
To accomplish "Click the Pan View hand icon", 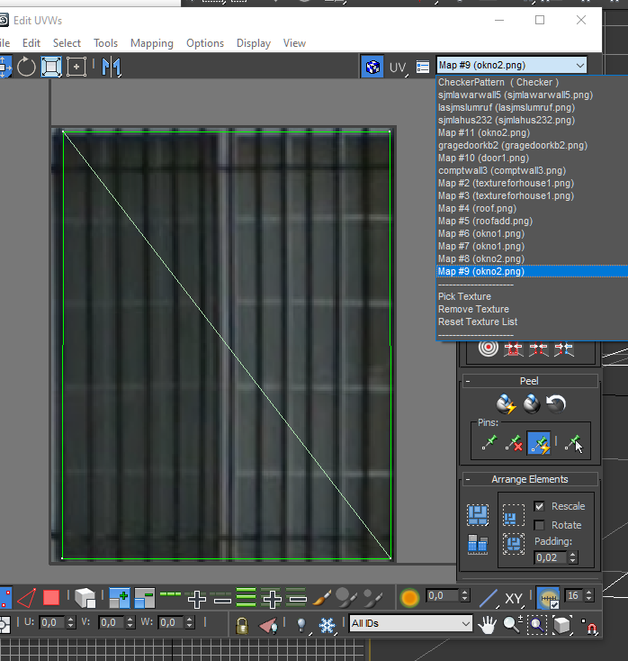I will (x=488, y=623).
